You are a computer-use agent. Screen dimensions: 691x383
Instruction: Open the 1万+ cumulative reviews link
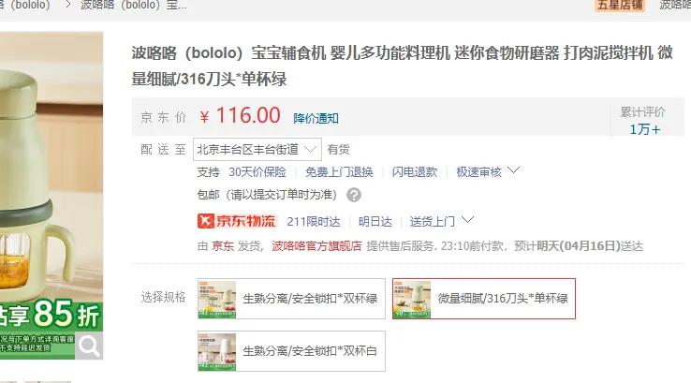645,129
